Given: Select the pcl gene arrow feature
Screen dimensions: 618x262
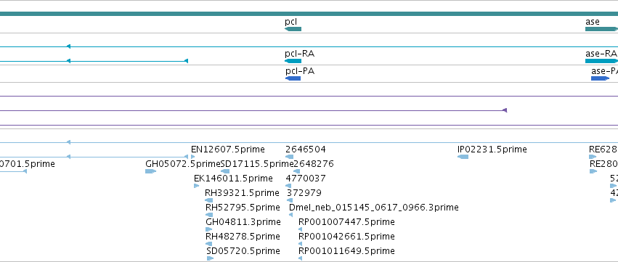Looking at the screenshot, I should [293, 29].
